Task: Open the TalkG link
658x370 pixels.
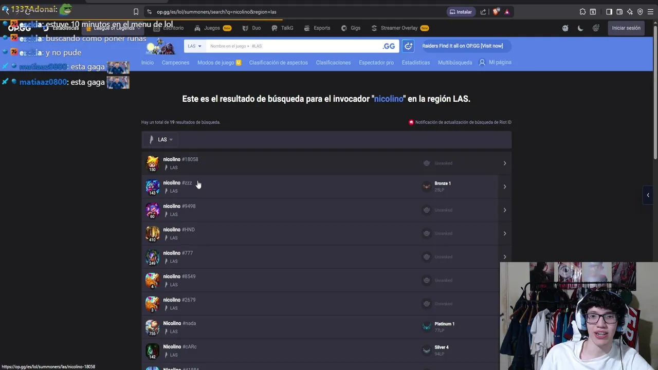Action: 282,28
